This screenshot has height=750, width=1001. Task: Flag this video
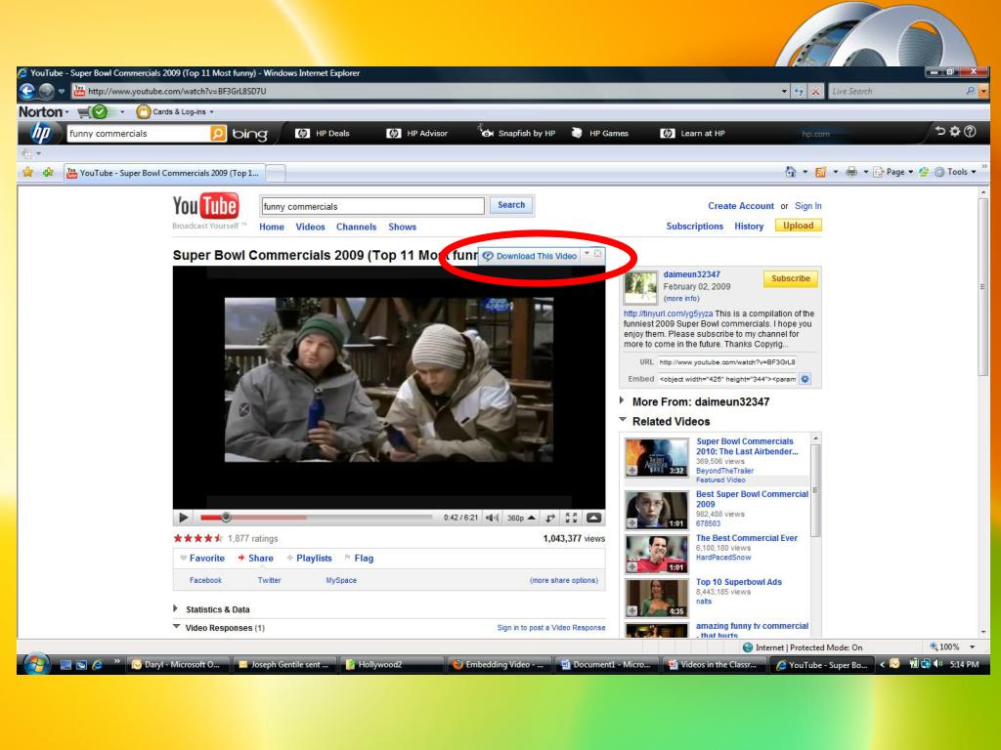359,558
